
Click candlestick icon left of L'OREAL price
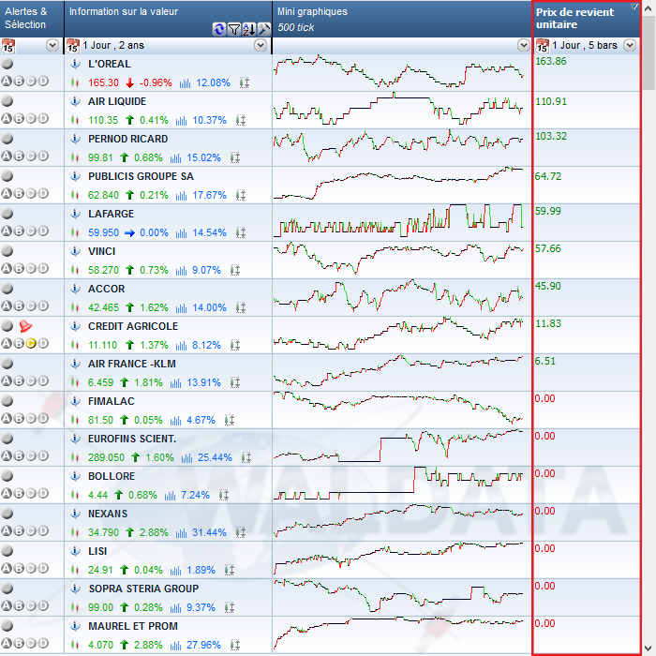pos(75,82)
